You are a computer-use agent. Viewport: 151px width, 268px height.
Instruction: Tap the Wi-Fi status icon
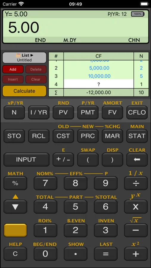click(21, 4)
